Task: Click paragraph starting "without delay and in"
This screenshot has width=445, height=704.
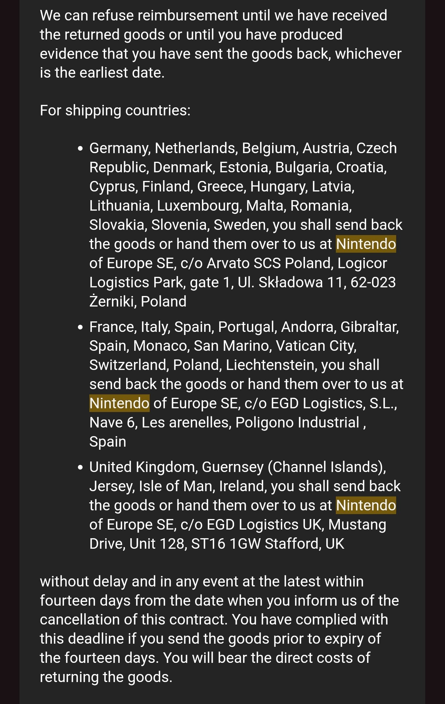Action: pos(219,629)
